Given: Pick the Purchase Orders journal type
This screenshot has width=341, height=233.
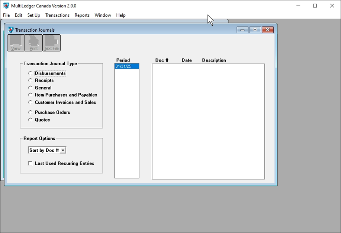Looking at the screenshot, I should (x=30, y=112).
